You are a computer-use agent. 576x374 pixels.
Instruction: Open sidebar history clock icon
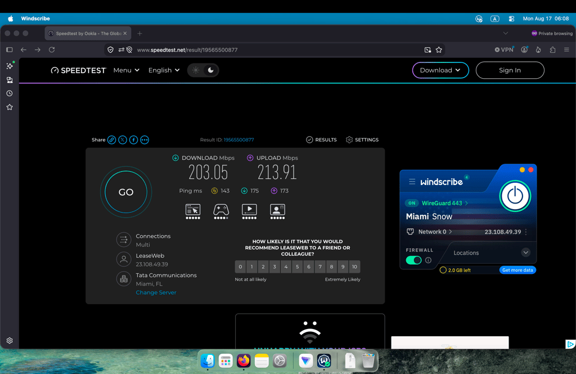pos(10,93)
